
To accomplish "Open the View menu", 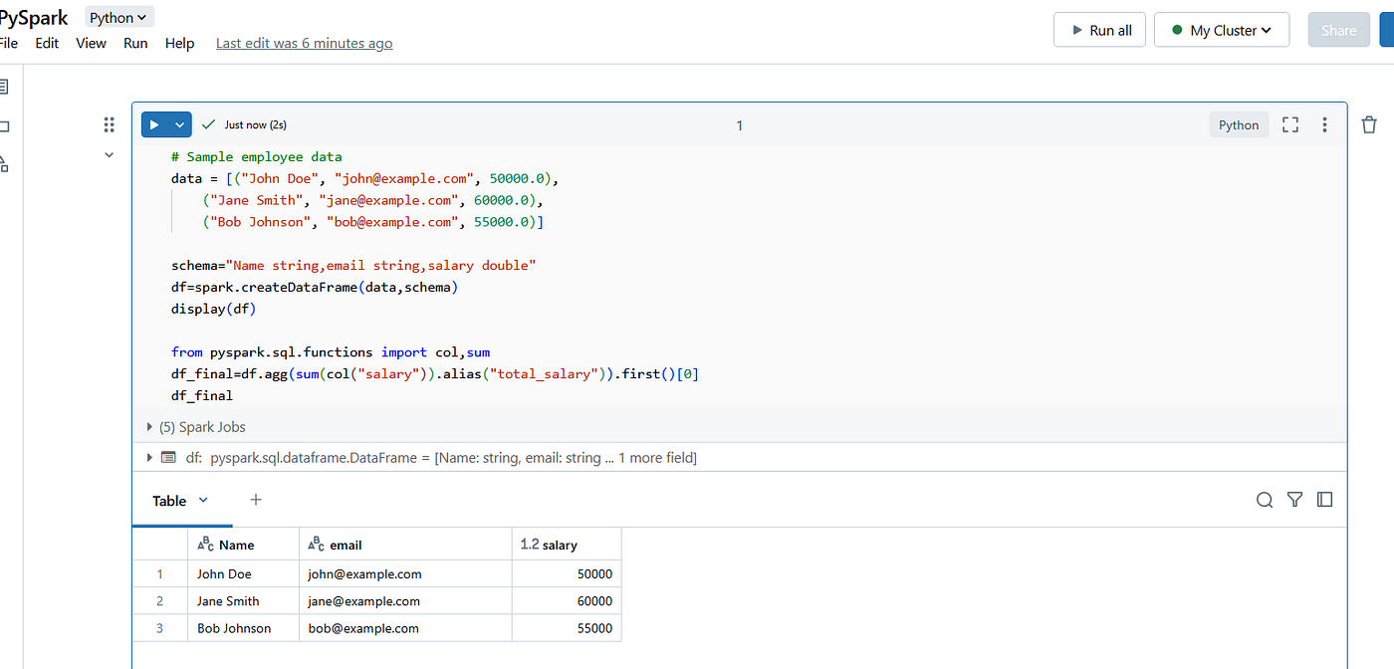I will pyautogui.click(x=91, y=43).
